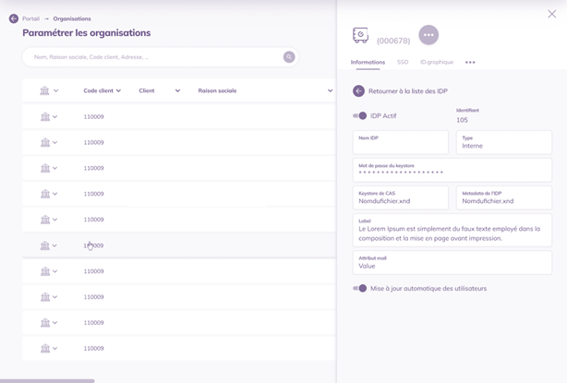Click the back arrow for Retourner à la liste
The height and width of the screenshot is (383, 567).
[x=358, y=91]
